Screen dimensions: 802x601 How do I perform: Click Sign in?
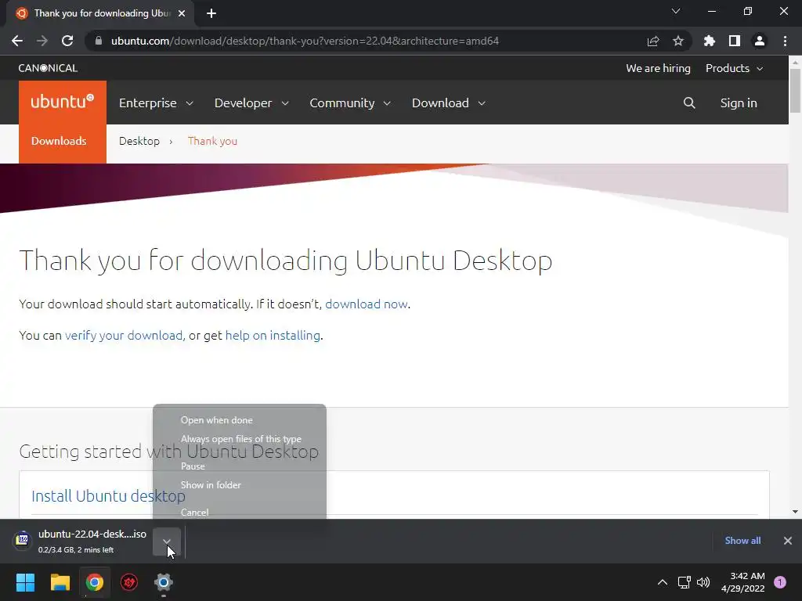[738, 103]
